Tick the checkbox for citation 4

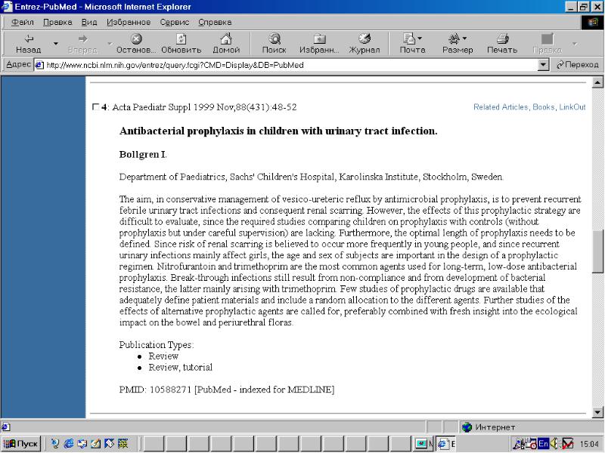(x=96, y=106)
